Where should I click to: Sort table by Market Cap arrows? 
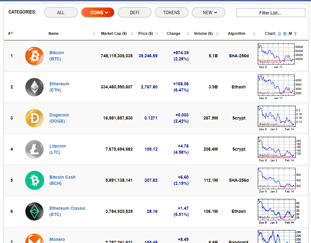pos(132,34)
